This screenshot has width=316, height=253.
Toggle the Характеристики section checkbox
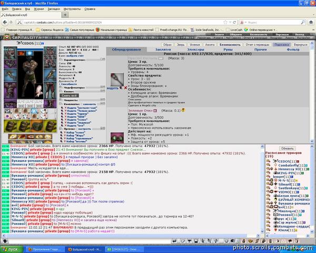click(x=61, y=60)
